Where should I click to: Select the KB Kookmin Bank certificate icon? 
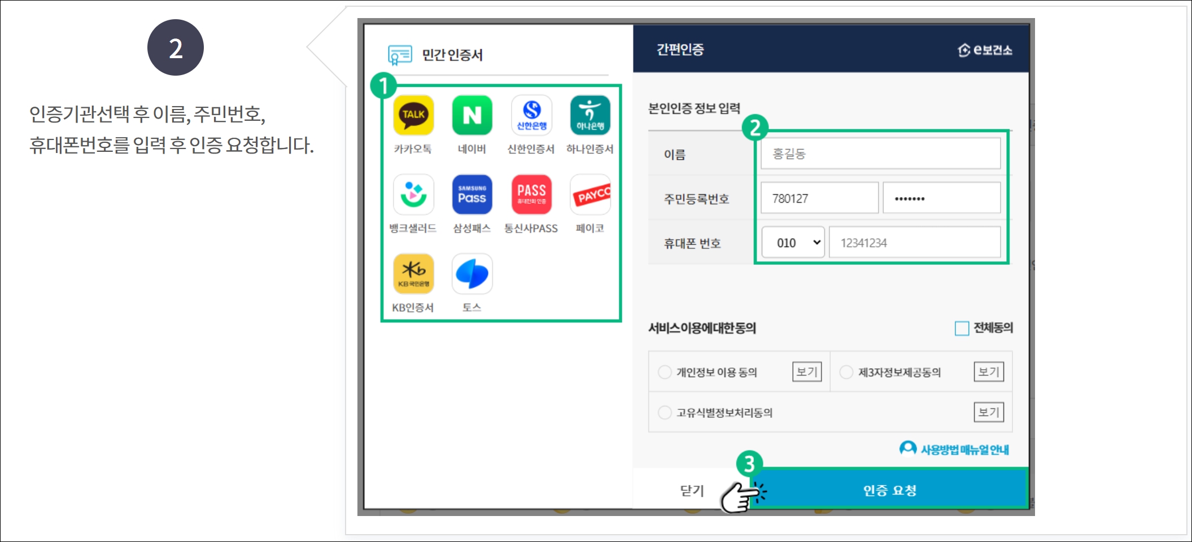coord(413,274)
